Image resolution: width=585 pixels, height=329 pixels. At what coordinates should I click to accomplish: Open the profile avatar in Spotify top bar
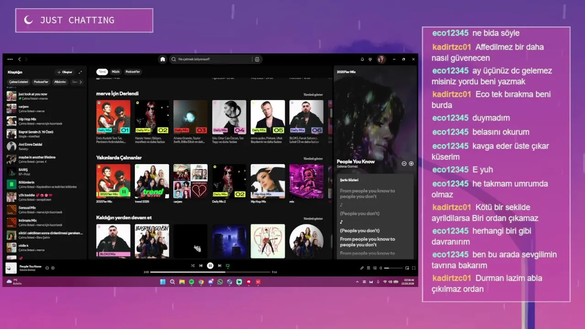coord(381,59)
